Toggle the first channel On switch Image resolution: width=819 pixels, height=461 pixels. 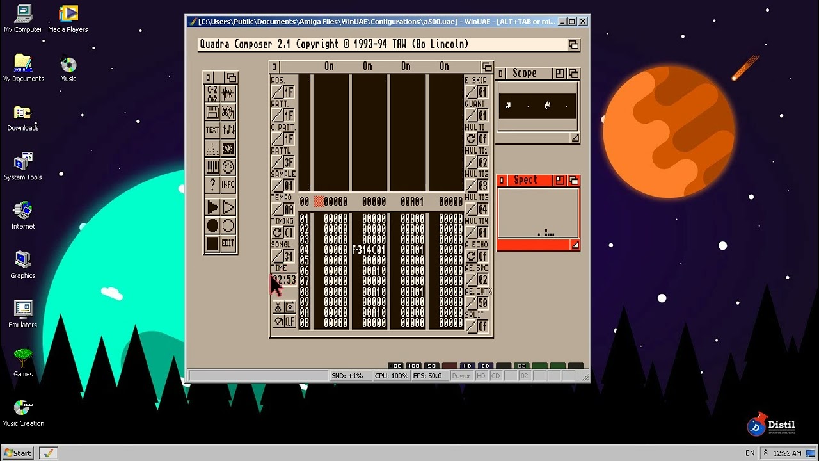(x=329, y=67)
